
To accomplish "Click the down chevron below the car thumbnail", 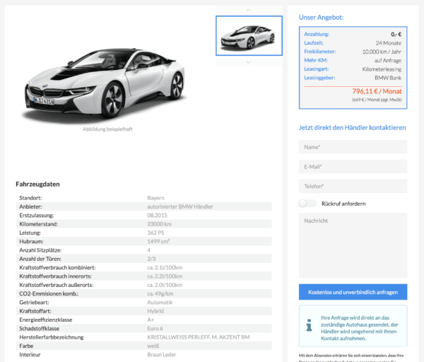I will [x=248, y=62].
